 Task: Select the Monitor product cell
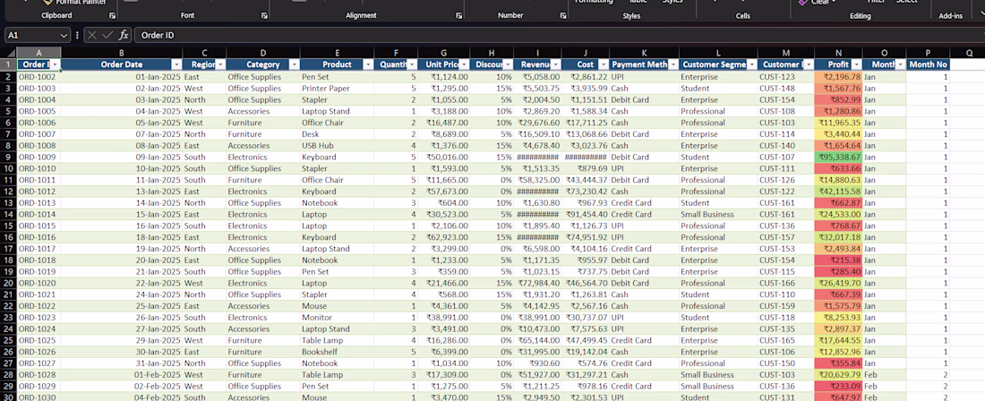338,318
